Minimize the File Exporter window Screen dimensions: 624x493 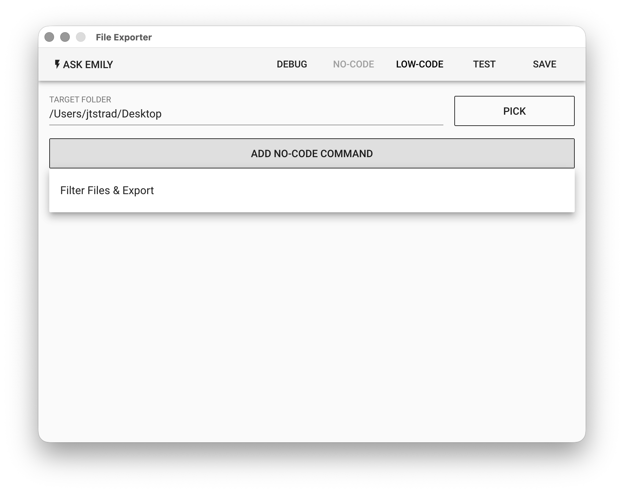pyautogui.click(x=65, y=37)
